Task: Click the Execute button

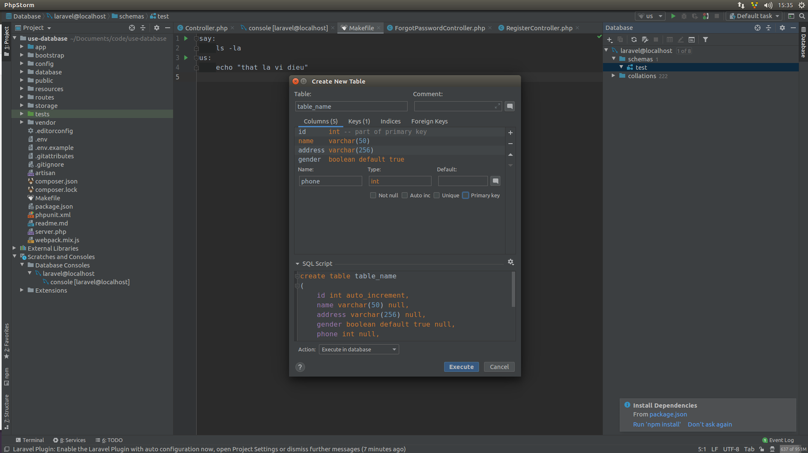Action: [461, 367]
